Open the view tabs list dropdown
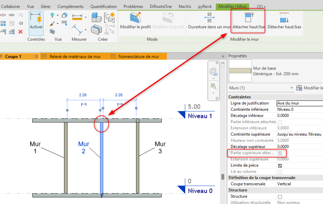The width and height of the screenshot is (323, 204). click(223, 56)
